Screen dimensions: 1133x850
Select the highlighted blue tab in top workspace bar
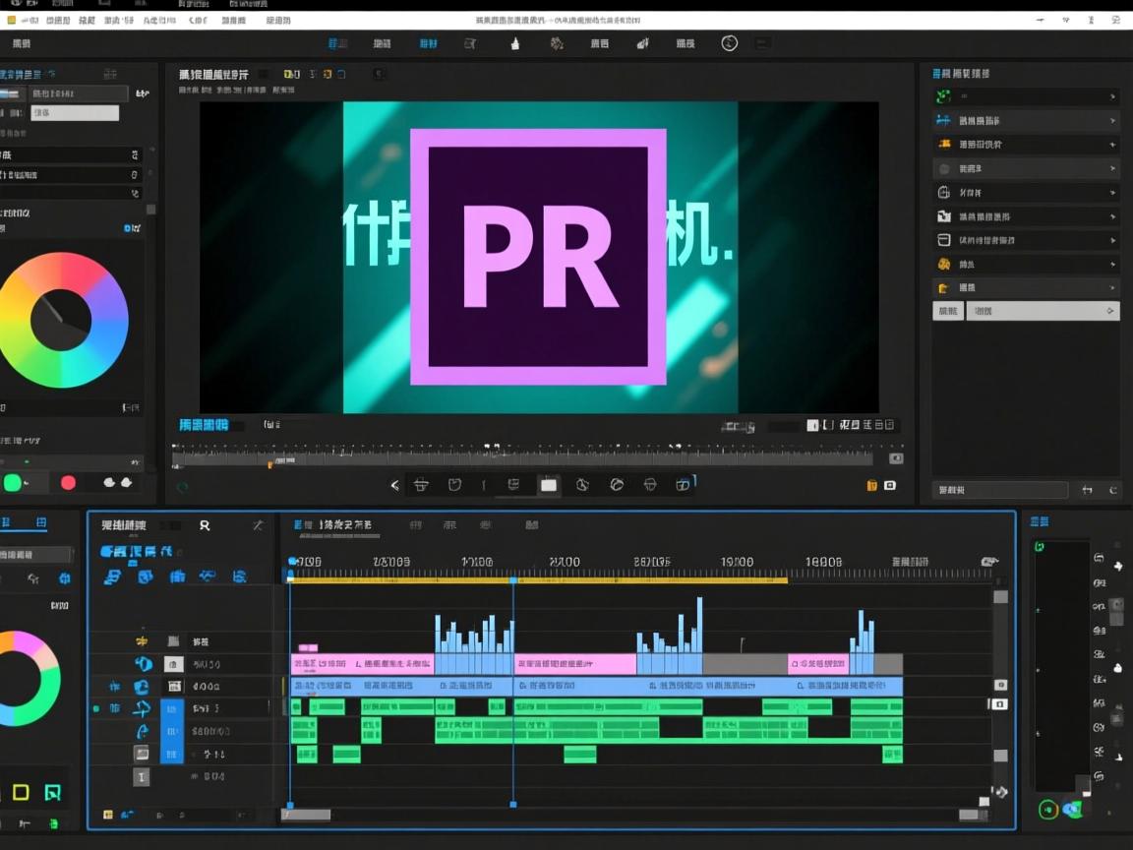pos(429,43)
